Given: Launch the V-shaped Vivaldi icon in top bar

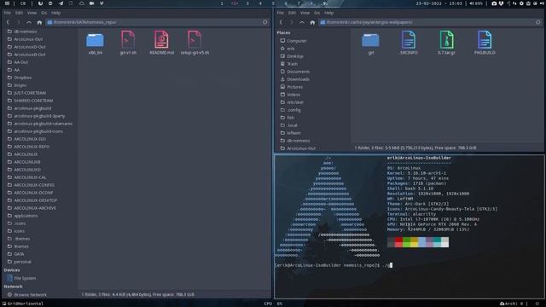Looking at the screenshot, I should point(102,3).
